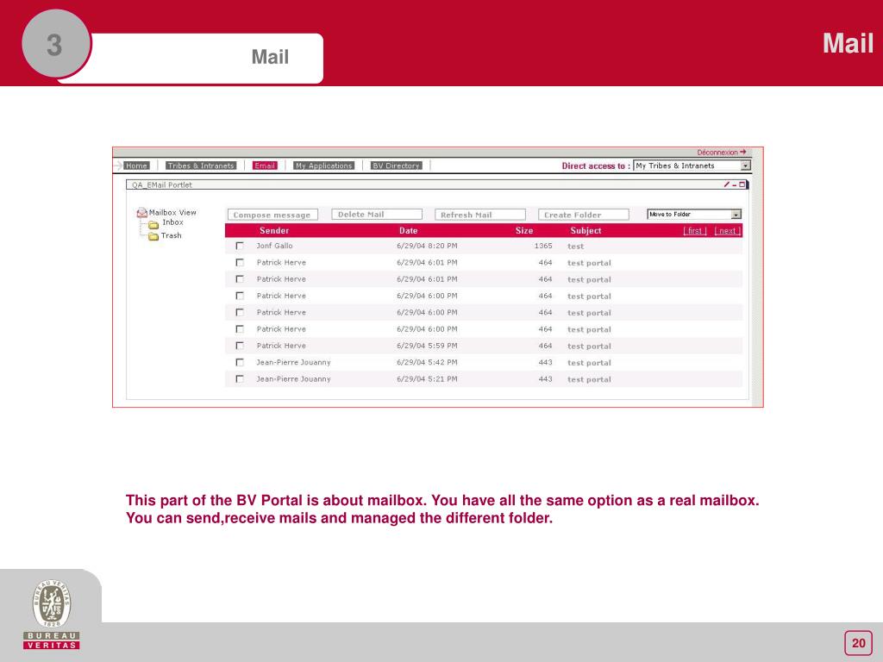Click the portlet maximize square icon
Image resolution: width=883 pixels, height=662 pixels.
click(x=742, y=184)
